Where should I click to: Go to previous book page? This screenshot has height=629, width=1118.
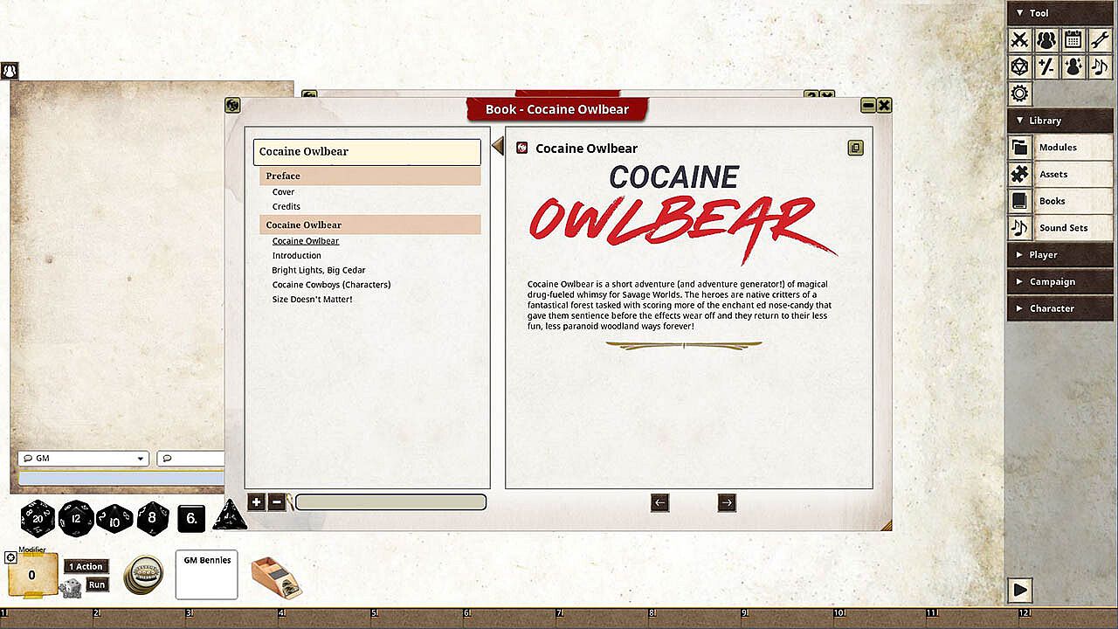[x=659, y=502]
